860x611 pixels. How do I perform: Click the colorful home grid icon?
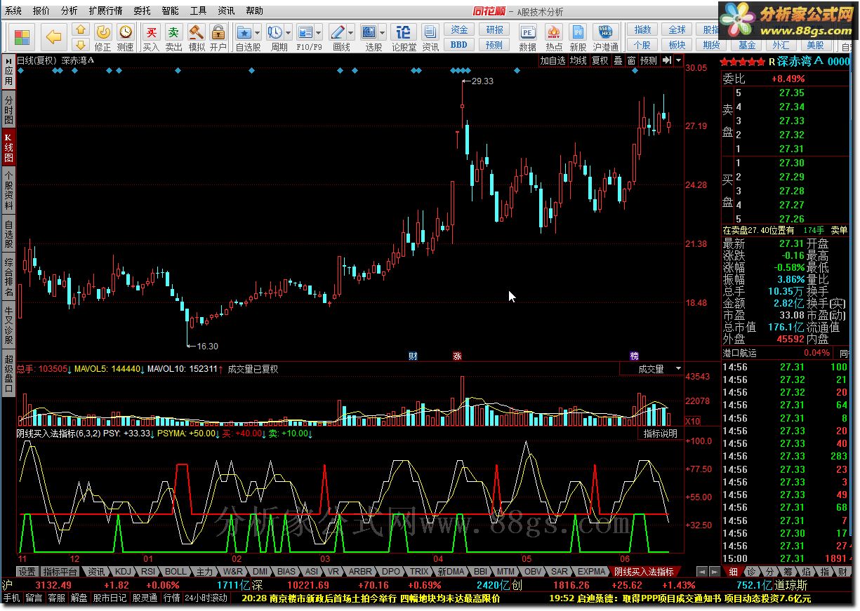tap(22, 37)
